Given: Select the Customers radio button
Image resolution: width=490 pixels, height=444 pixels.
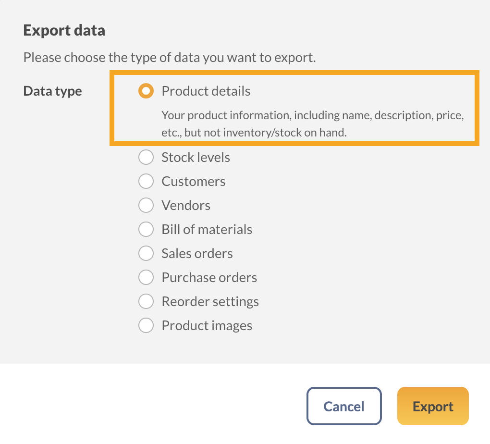Looking at the screenshot, I should tap(146, 181).
